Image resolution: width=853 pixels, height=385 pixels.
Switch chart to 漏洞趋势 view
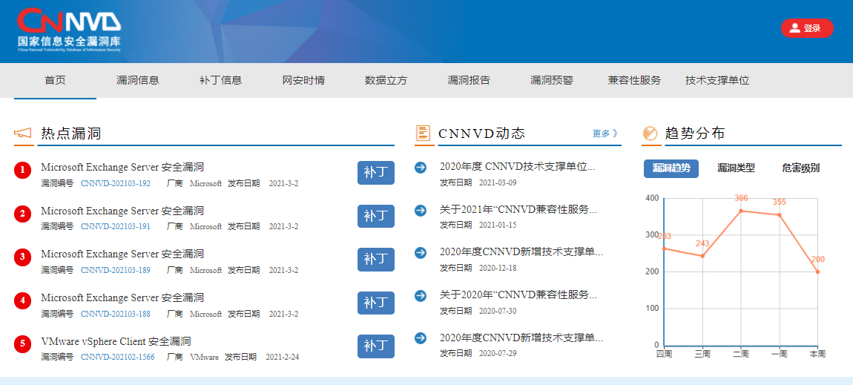(x=671, y=168)
